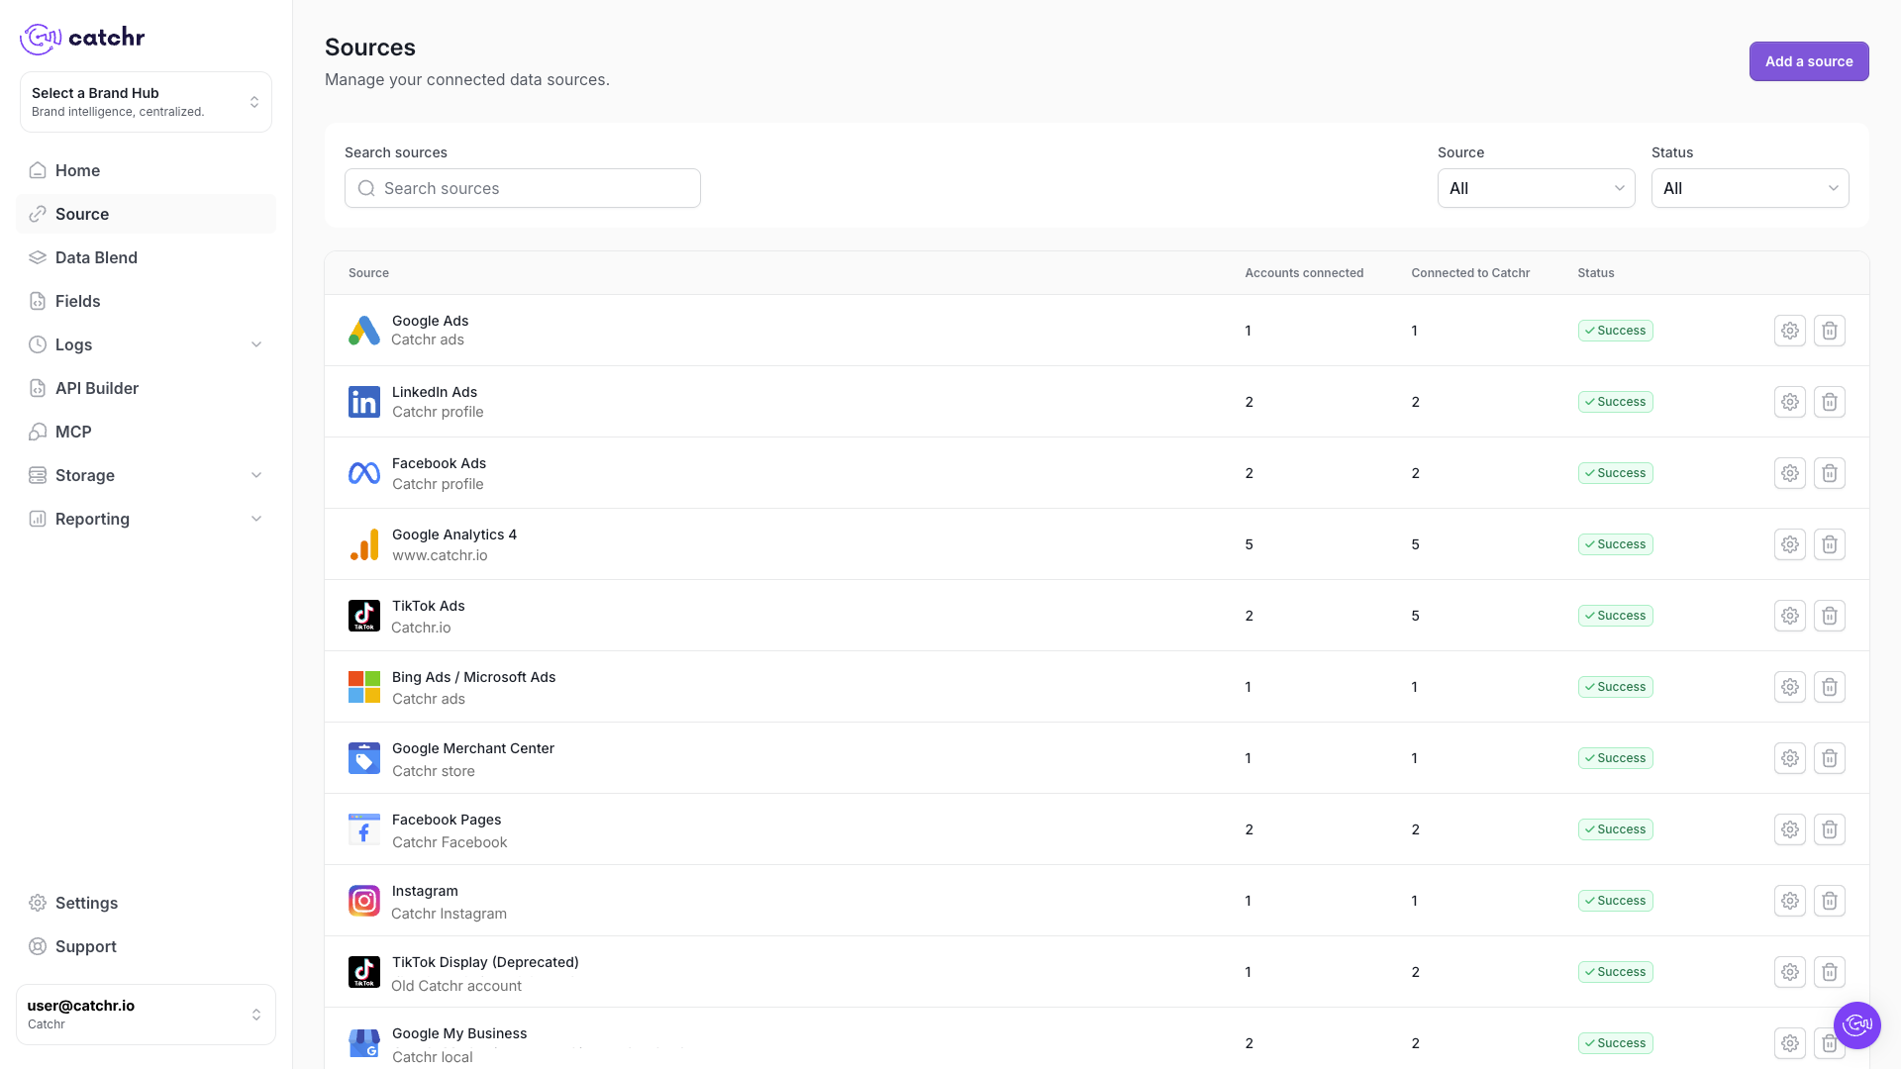Image resolution: width=1901 pixels, height=1069 pixels.
Task: Delete the Instagram source
Action: coord(1830,901)
